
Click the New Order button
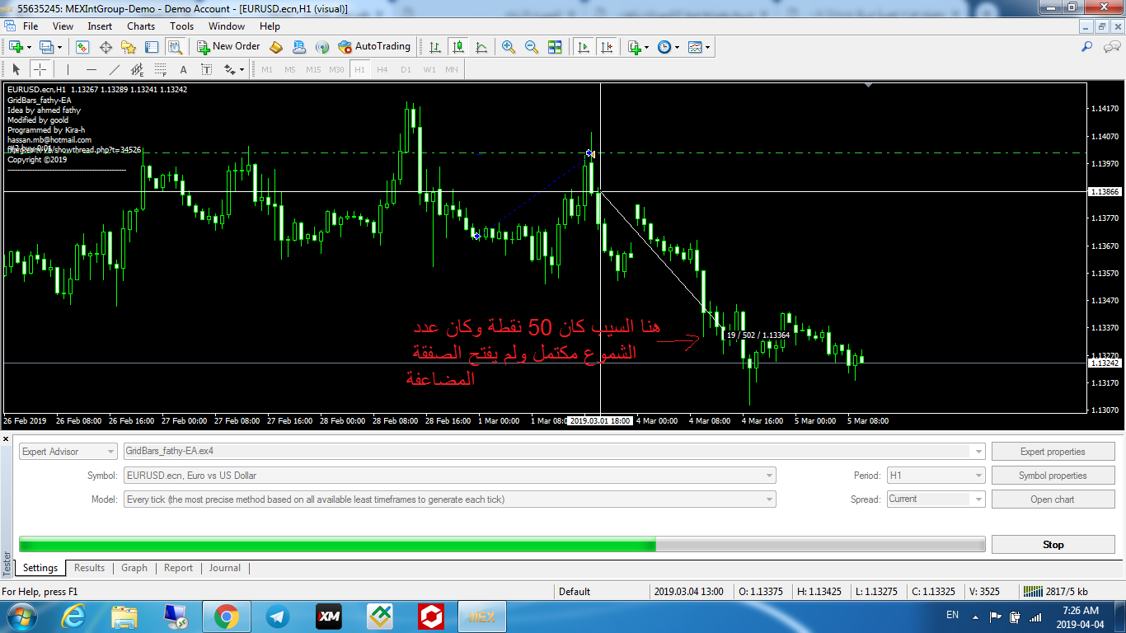click(x=228, y=47)
